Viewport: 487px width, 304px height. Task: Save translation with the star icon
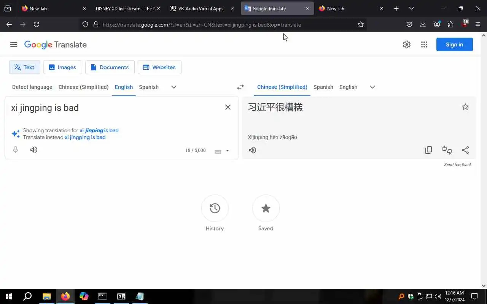tap(465, 107)
